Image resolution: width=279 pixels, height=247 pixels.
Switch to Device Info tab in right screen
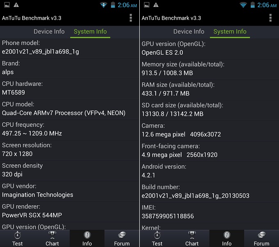coord(189,31)
